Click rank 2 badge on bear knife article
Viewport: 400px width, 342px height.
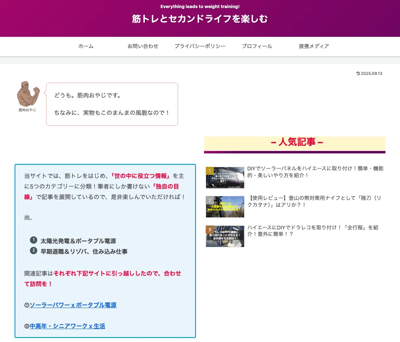pos(210,200)
